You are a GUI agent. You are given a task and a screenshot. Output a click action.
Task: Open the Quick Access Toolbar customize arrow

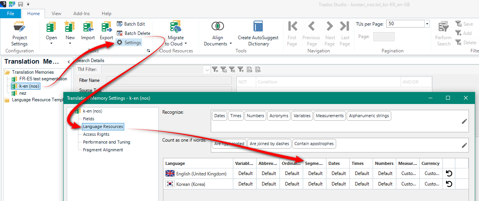pos(28,4)
